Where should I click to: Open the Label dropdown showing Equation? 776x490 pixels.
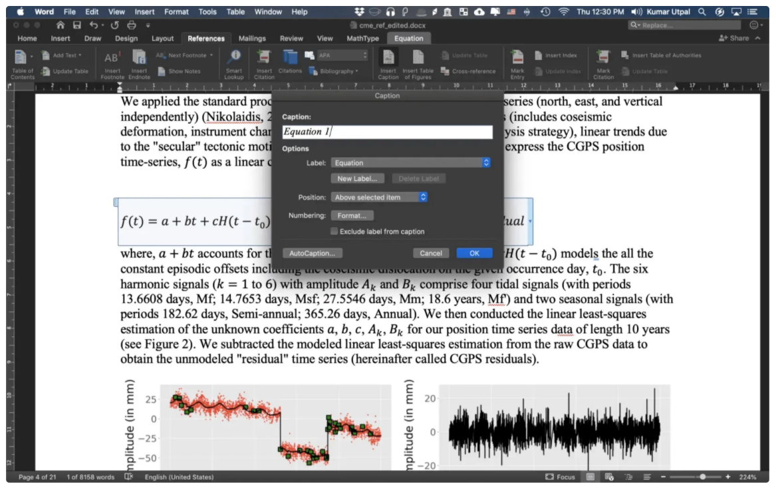410,163
